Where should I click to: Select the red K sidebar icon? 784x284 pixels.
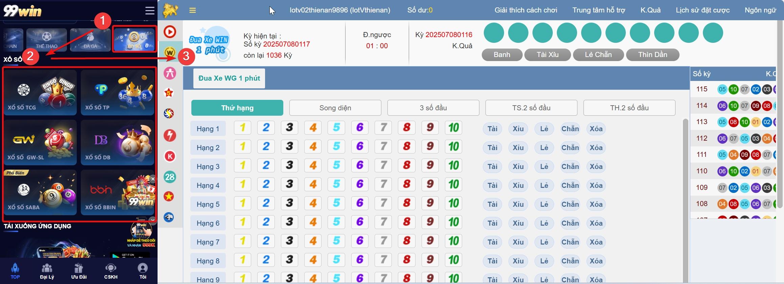click(170, 156)
